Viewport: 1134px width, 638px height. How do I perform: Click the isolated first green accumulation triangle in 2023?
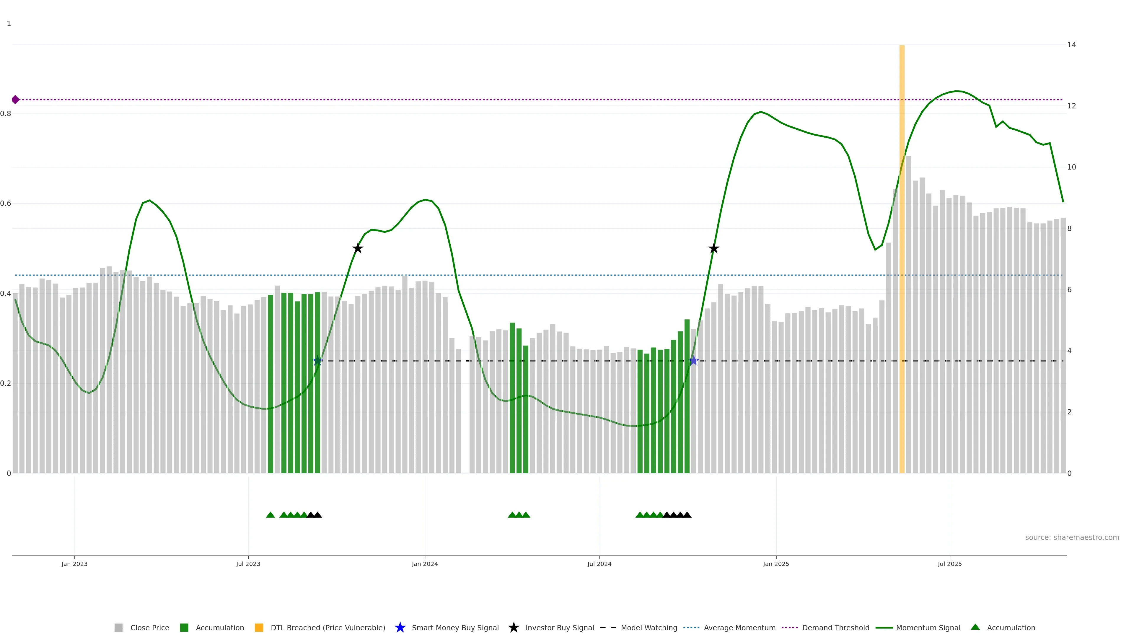click(270, 515)
